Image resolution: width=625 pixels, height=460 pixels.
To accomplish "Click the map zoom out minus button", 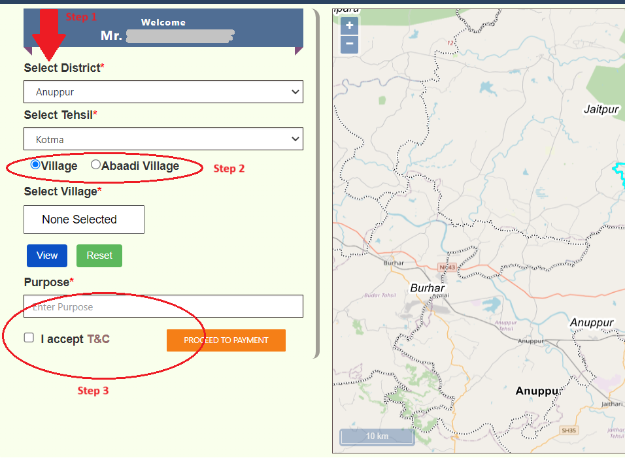I will [x=350, y=44].
